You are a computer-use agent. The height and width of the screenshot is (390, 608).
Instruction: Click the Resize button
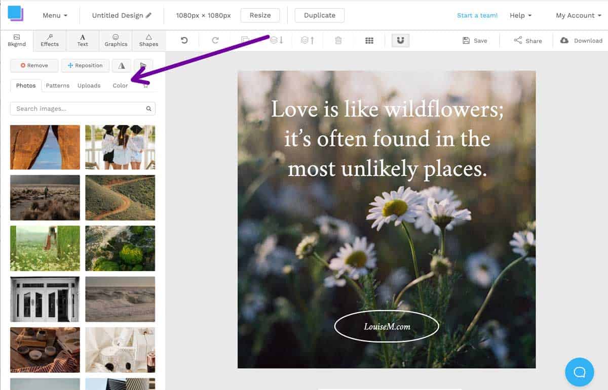(260, 15)
